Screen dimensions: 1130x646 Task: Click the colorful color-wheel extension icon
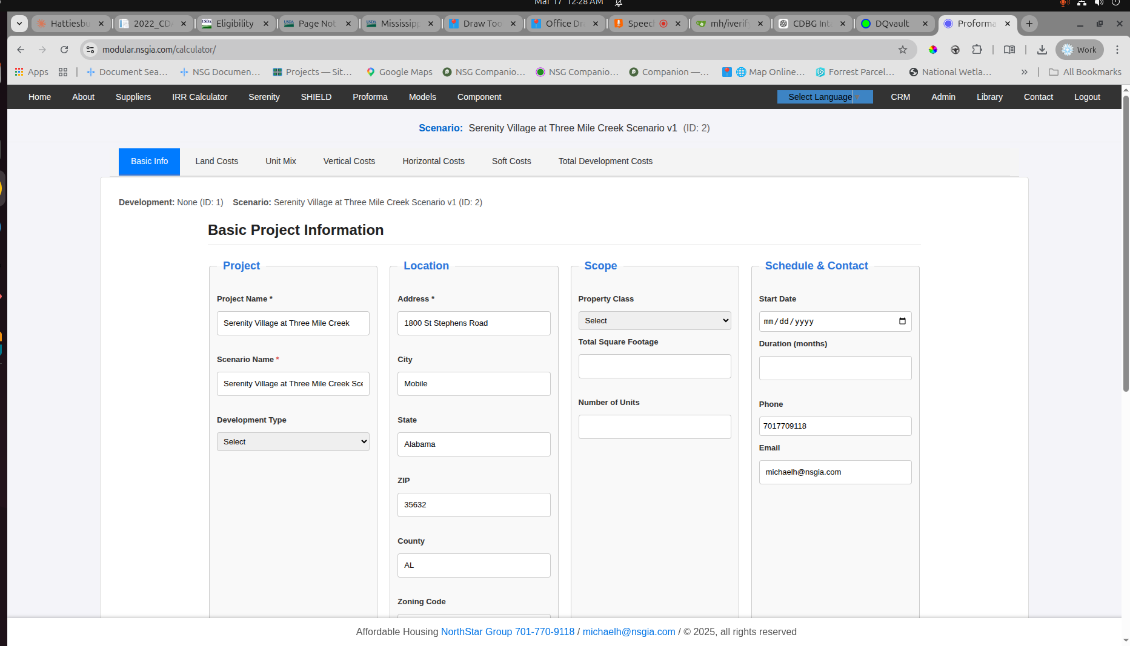click(x=933, y=50)
